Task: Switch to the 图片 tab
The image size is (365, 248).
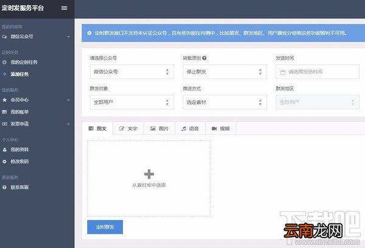Action: click(x=159, y=128)
